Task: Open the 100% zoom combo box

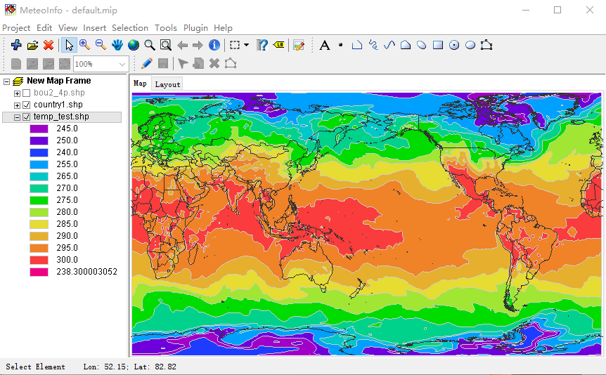Action: pyautogui.click(x=122, y=64)
